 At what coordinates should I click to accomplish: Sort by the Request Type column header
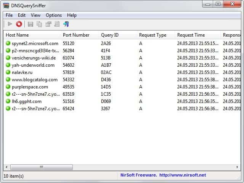pos(156,35)
